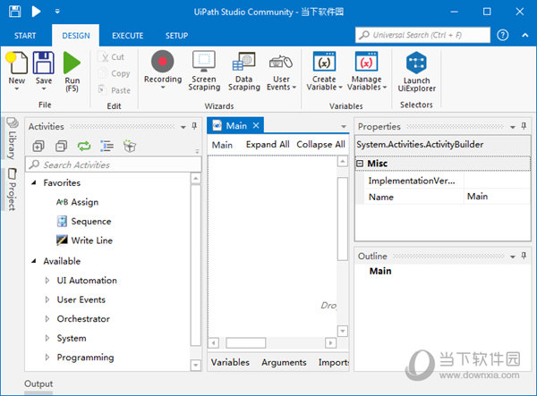Click the Name property value Main
537x396 pixels.
pyautogui.click(x=477, y=197)
